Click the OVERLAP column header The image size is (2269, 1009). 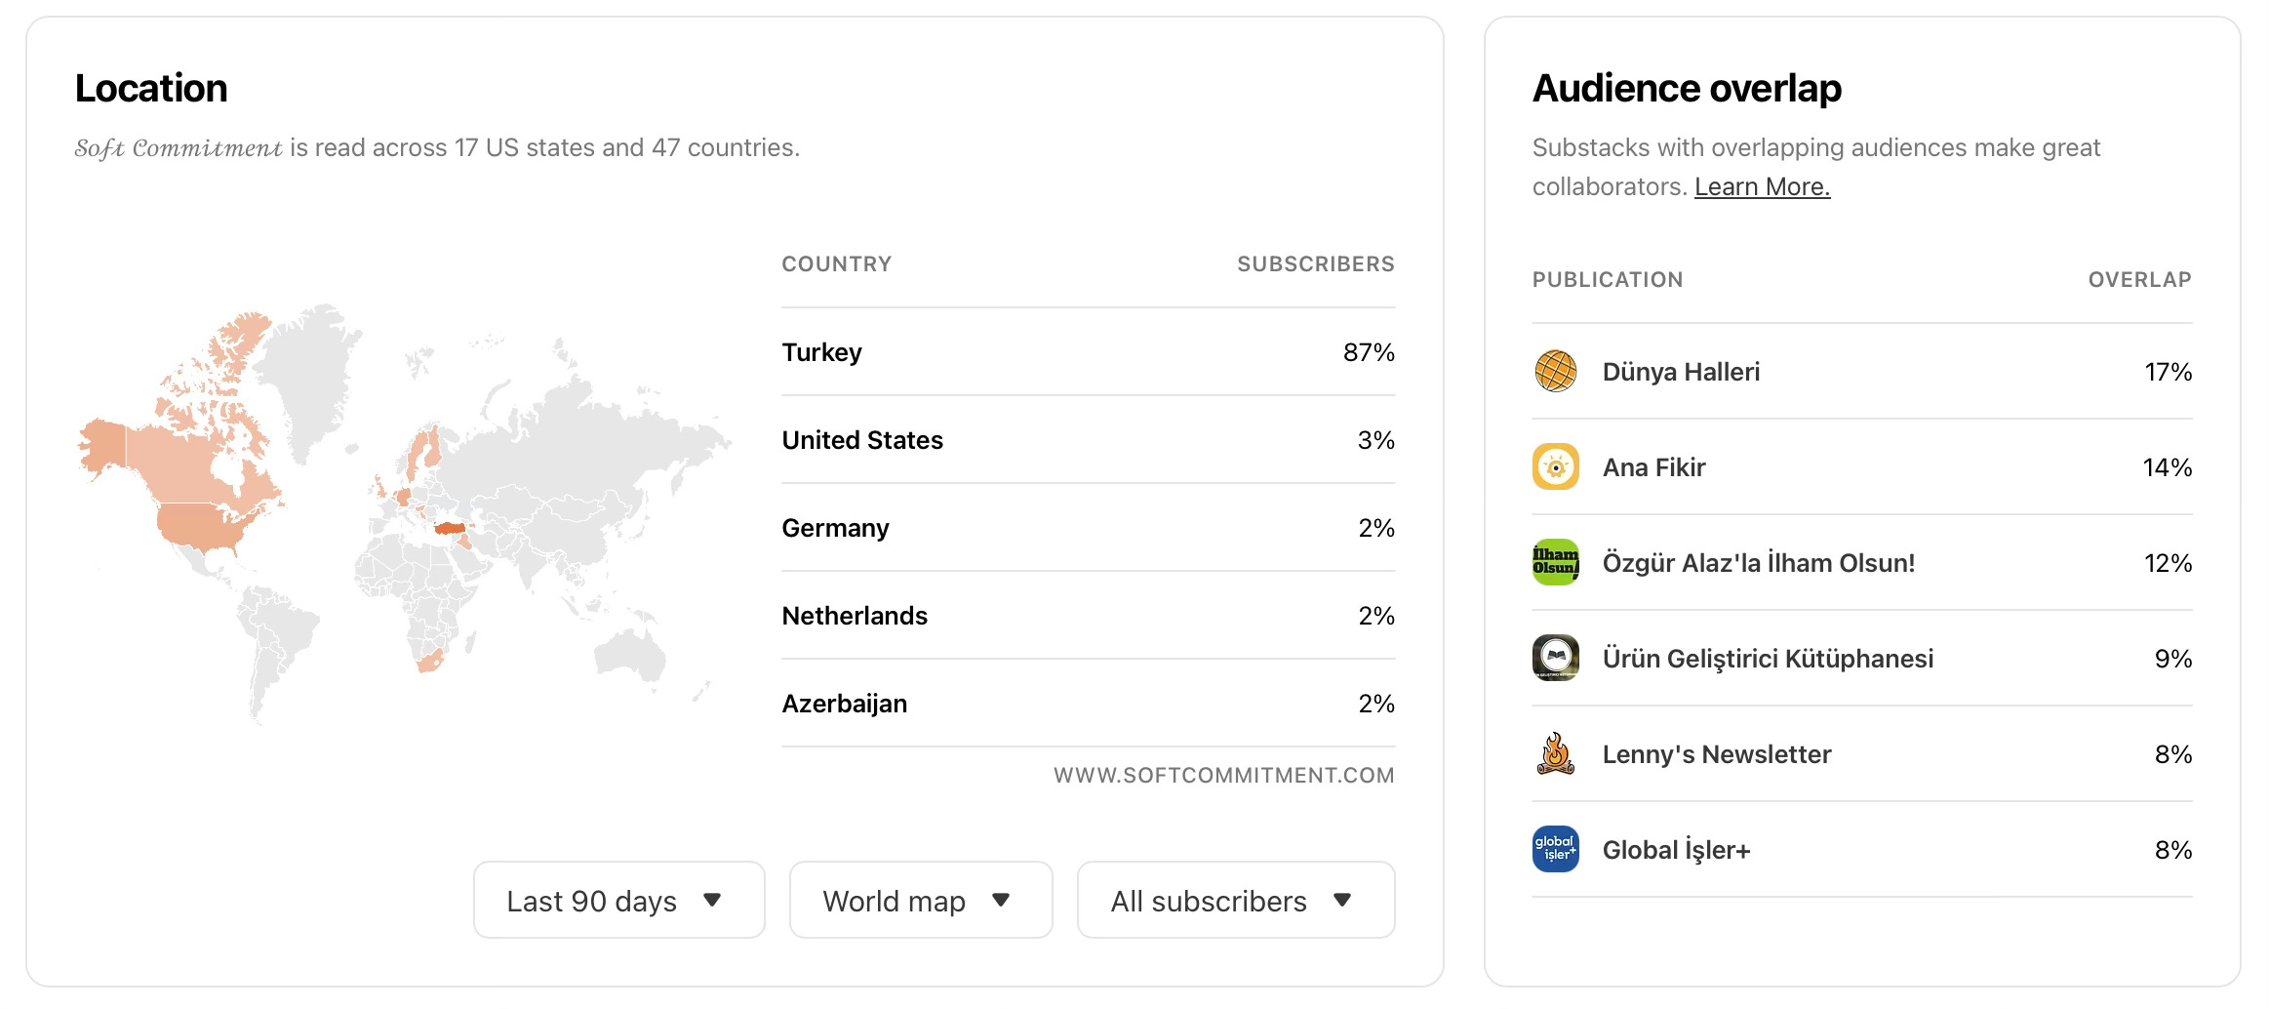click(x=2140, y=280)
